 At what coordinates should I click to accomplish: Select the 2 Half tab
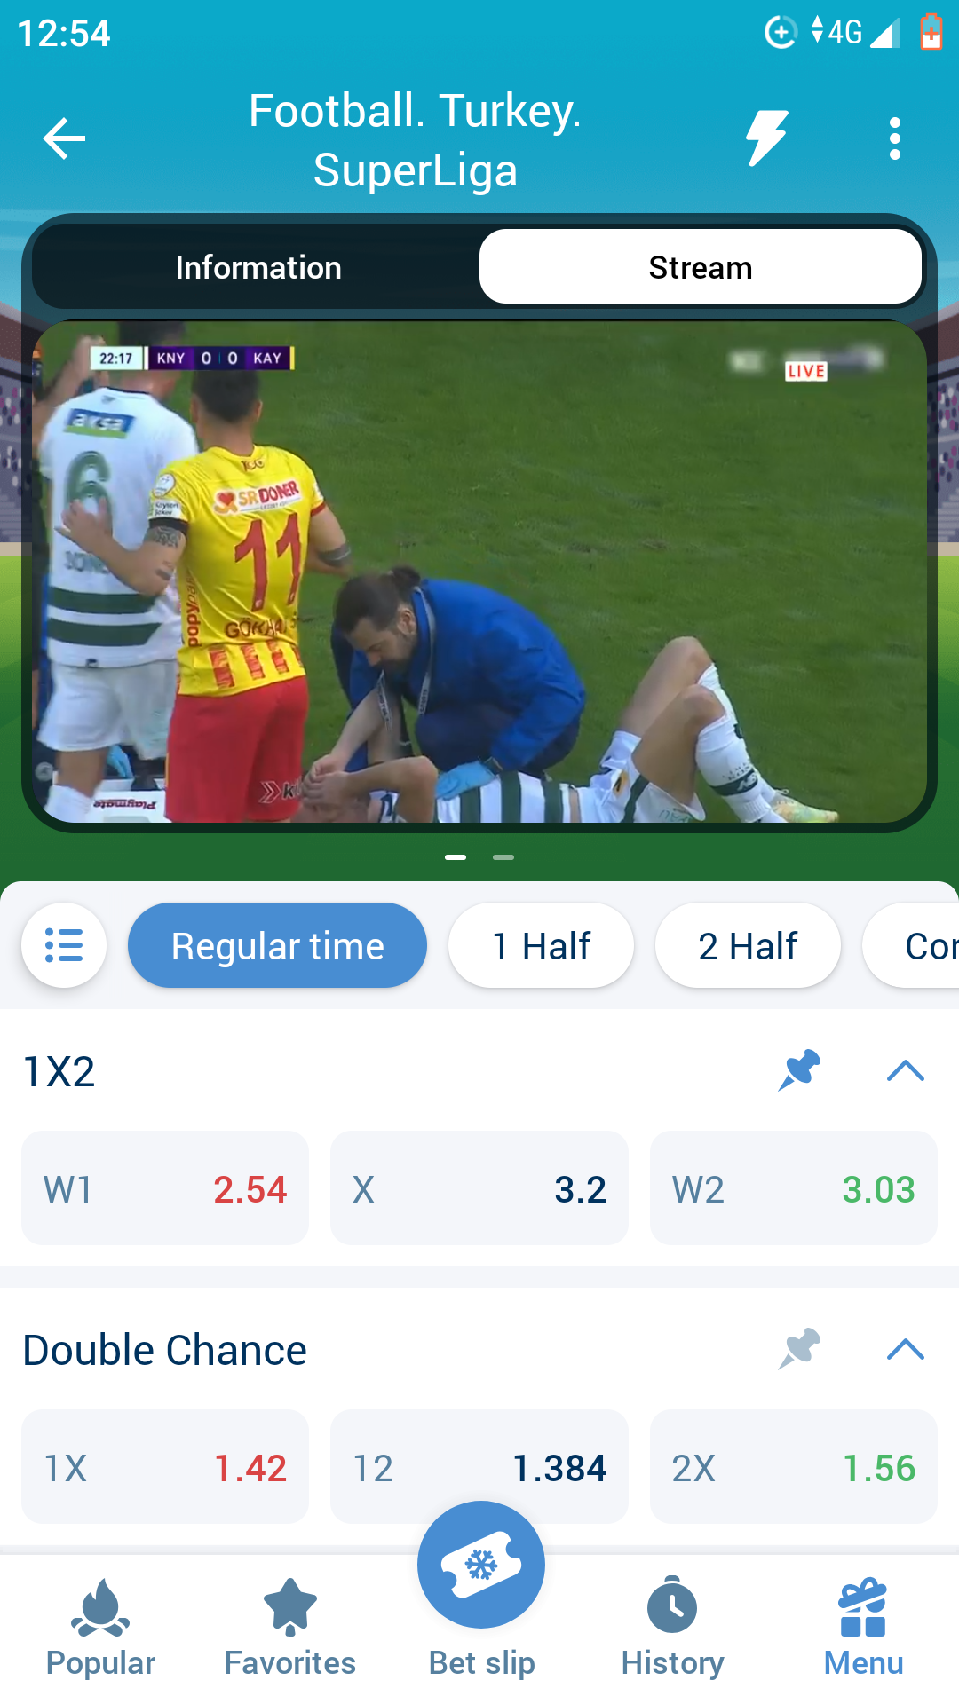[x=748, y=945]
